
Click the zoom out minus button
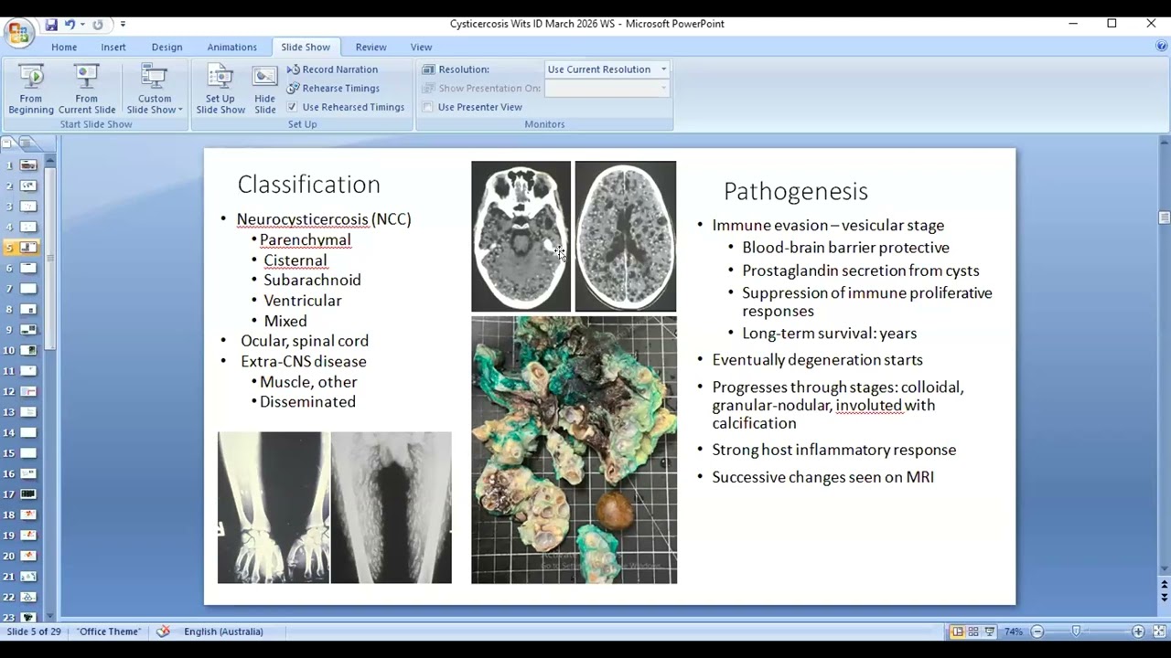coord(1037,631)
